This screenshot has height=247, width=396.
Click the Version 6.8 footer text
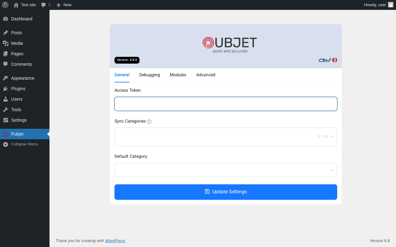tap(380, 241)
